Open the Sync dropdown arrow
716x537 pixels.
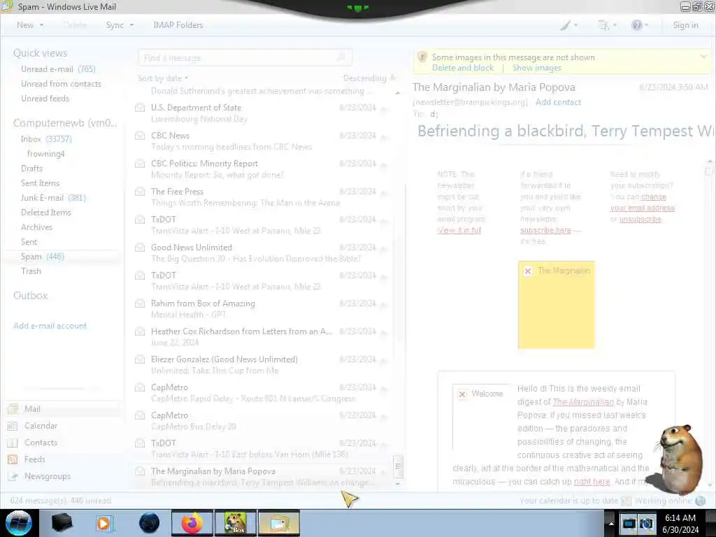pos(131,25)
